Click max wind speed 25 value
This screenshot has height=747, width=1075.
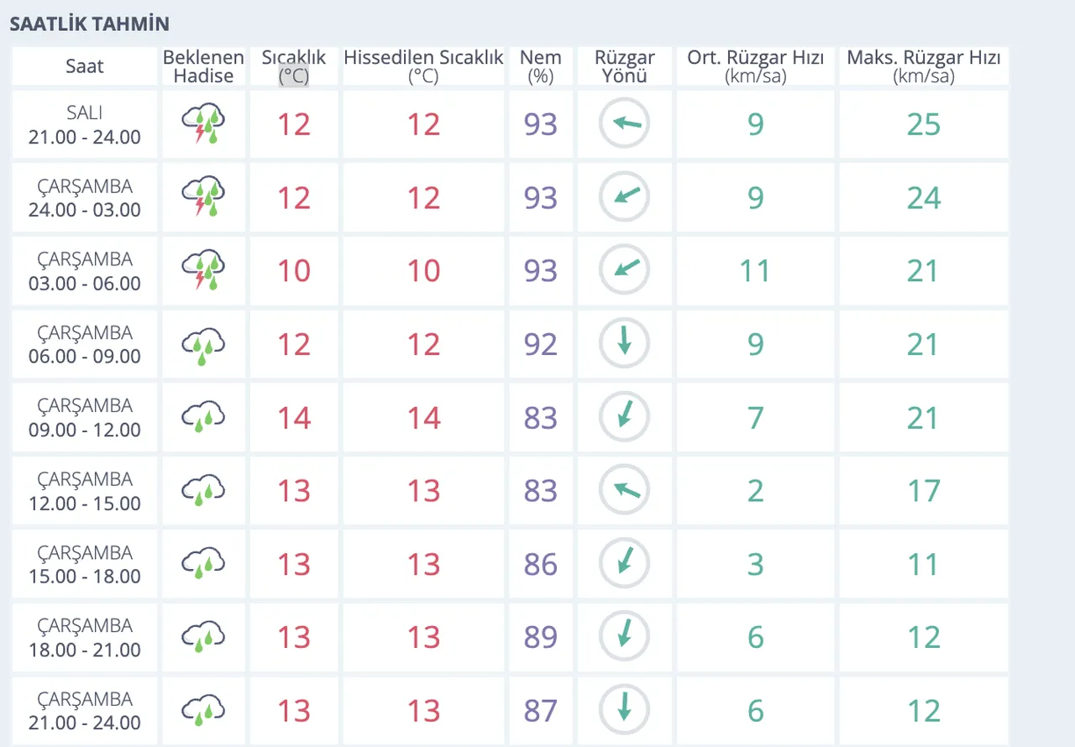[923, 124]
